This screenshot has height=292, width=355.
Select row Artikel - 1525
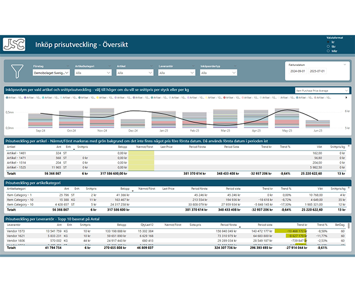coord(176,168)
